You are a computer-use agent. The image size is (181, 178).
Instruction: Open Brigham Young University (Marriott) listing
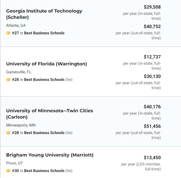(50, 155)
